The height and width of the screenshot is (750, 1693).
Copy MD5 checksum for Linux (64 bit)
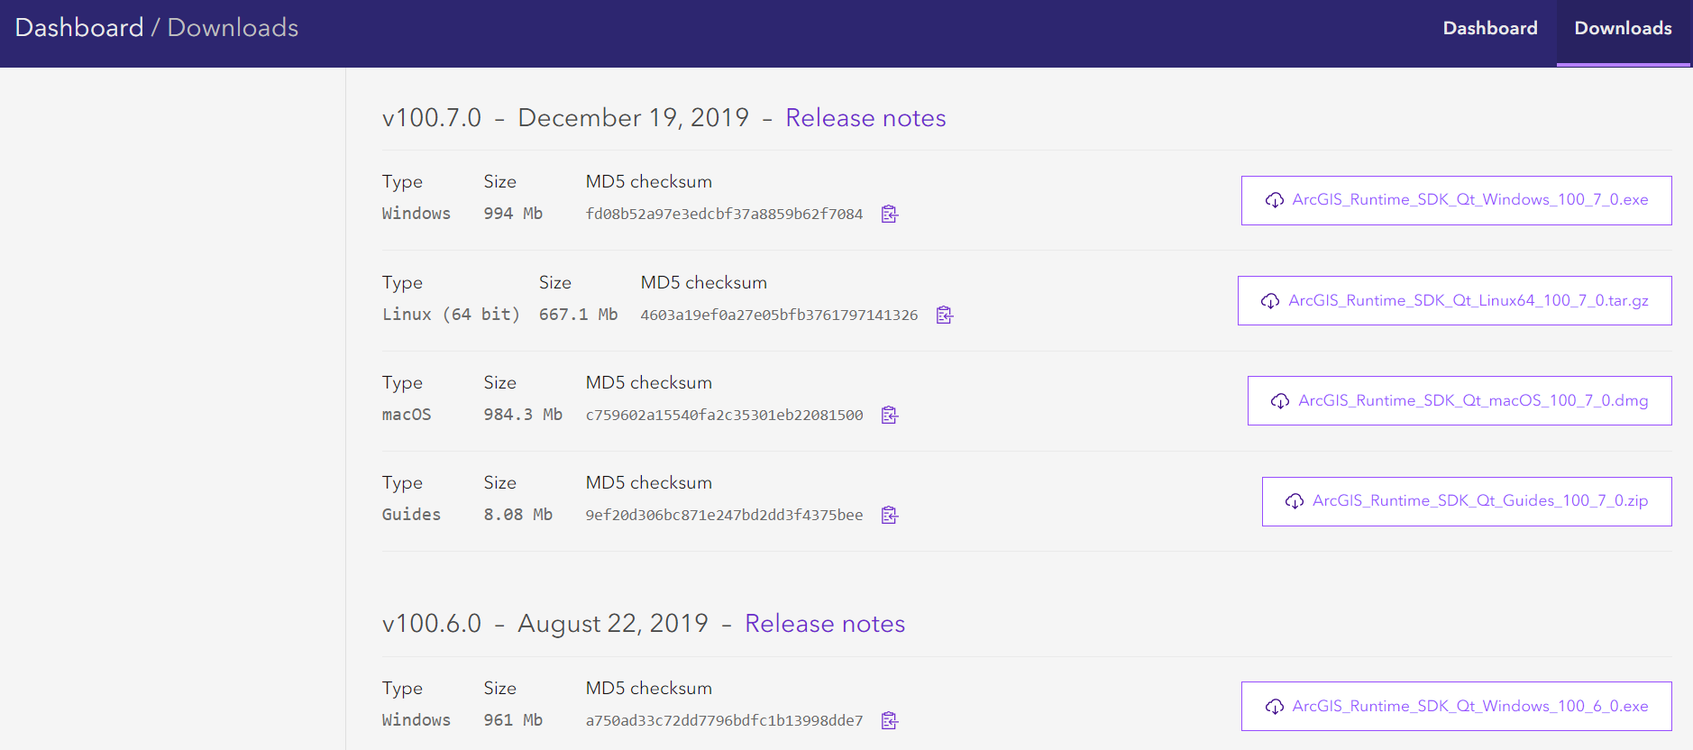[945, 315]
